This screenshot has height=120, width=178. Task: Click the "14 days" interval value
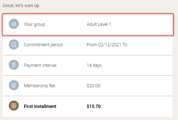pos(94,65)
